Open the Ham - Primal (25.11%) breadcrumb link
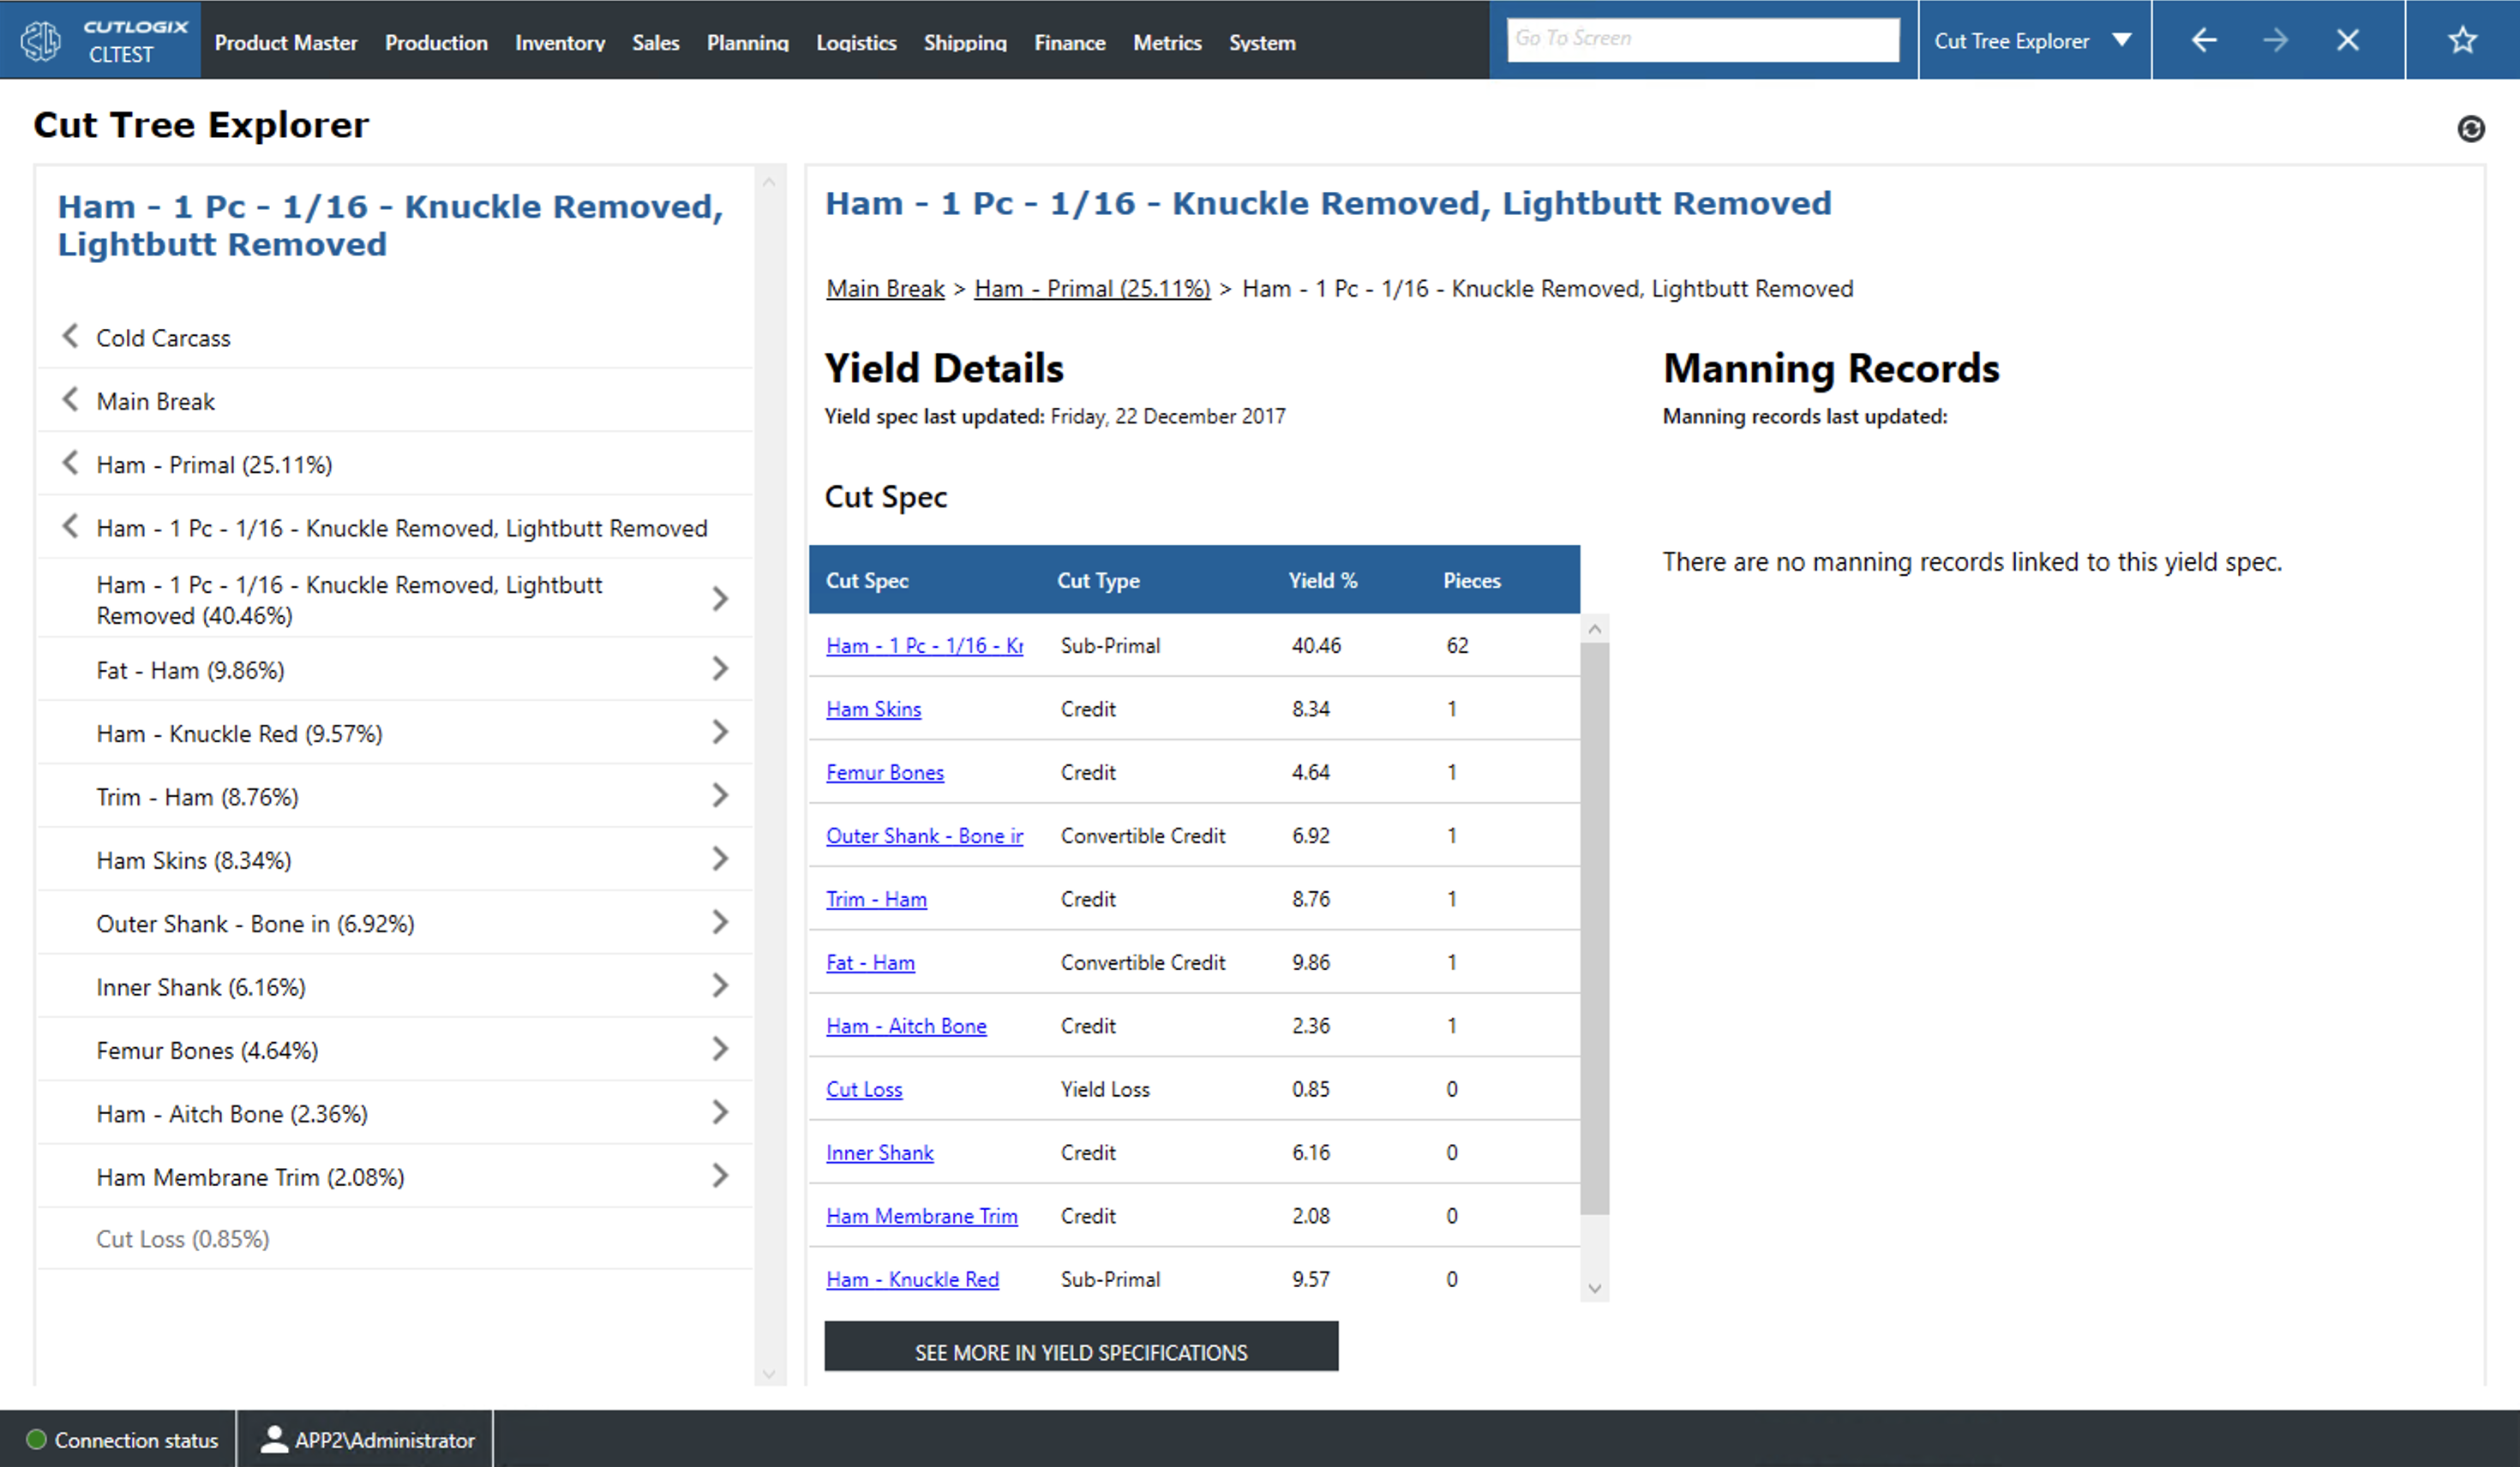Viewport: 2520px width, 1467px height. 1091,288
